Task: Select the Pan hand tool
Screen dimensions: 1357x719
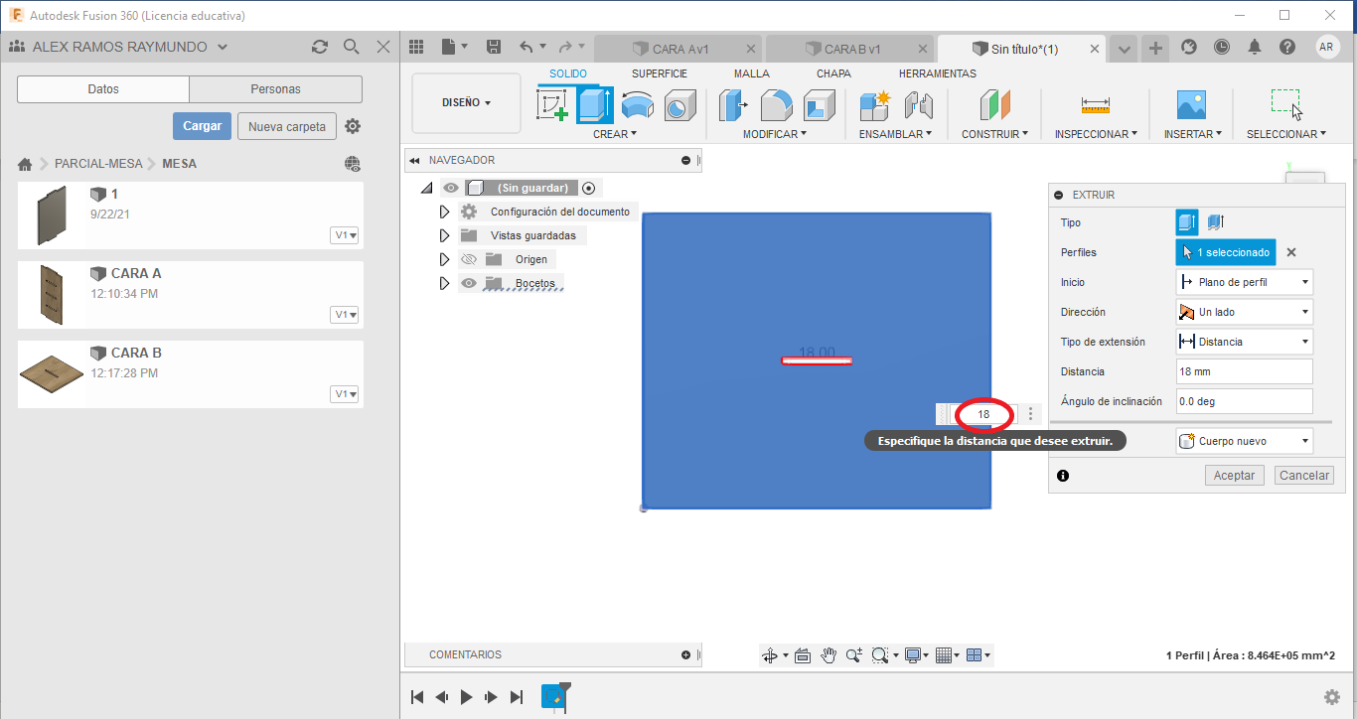Action: pos(829,655)
